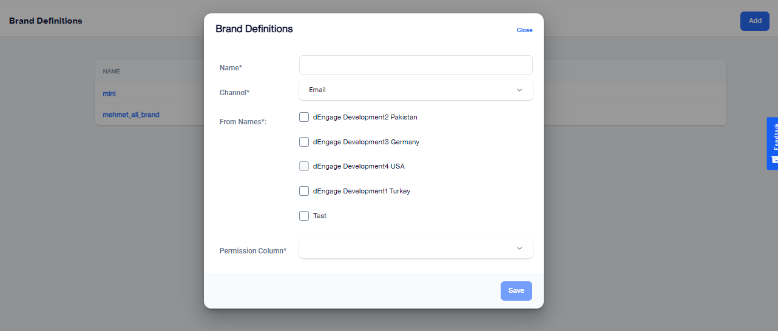Click the chevron arrow in Channel dropdown
The image size is (778, 331).
pos(519,90)
